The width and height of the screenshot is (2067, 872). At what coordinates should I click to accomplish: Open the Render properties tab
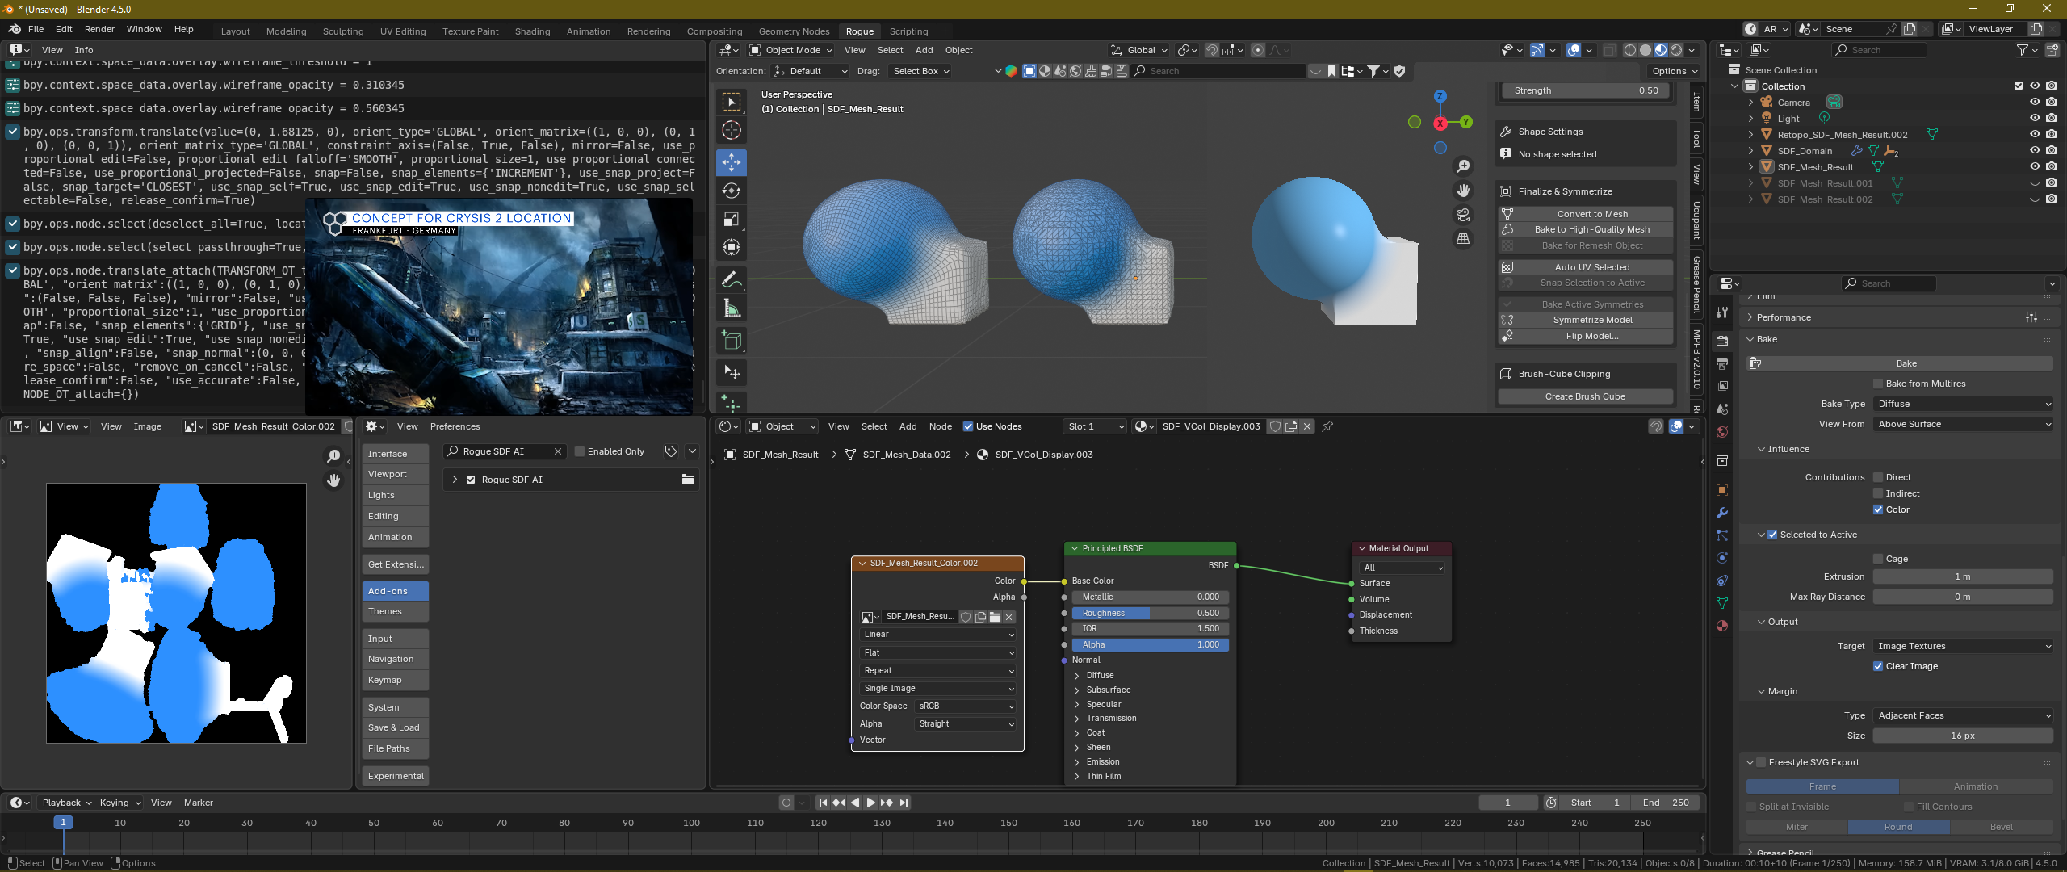[1722, 342]
